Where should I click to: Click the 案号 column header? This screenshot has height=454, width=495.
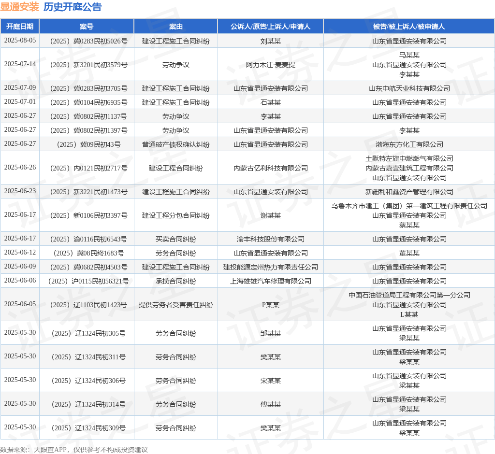[x=87, y=27]
